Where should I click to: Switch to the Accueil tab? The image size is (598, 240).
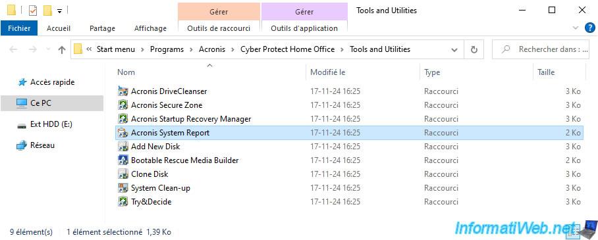pyautogui.click(x=59, y=28)
